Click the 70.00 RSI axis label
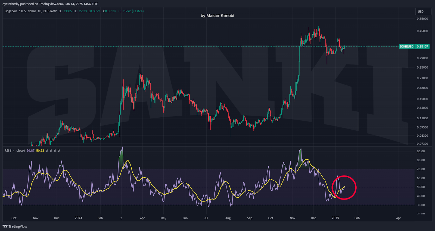Screen dimensions: 435x231 tap(421, 169)
